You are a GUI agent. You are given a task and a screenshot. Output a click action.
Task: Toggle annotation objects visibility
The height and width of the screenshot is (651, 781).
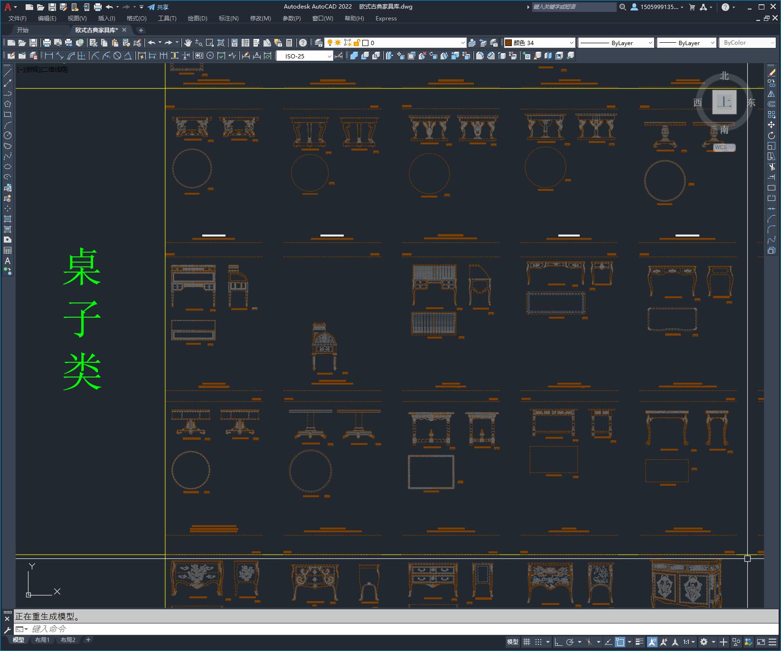tap(652, 642)
